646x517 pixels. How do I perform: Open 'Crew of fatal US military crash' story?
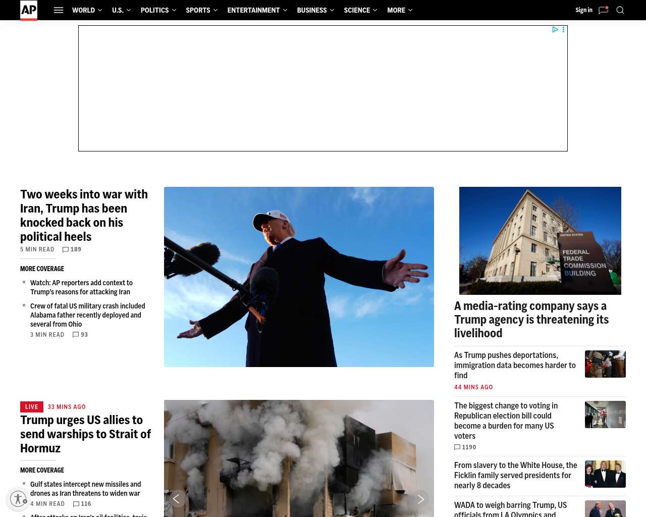pyautogui.click(x=88, y=315)
